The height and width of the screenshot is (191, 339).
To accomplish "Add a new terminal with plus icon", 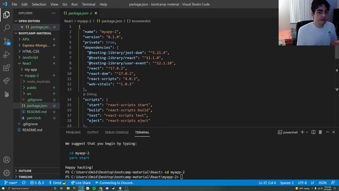I will coord(302,132).
